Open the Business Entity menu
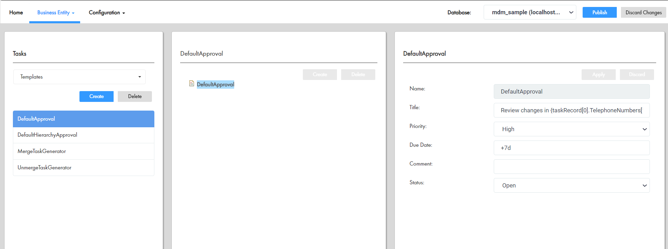Viewport: 668px width, 249px height. pyautogui.click(x=56, y=13)
